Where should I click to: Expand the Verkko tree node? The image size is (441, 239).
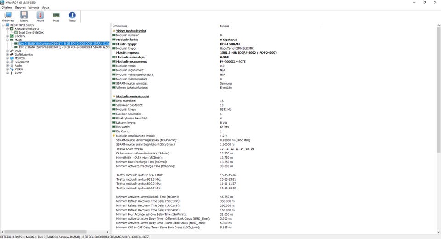pos(8,69)
